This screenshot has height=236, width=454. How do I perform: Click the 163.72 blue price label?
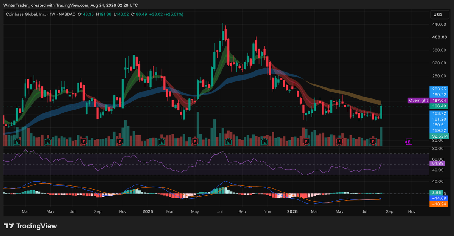tap(439, 113)
